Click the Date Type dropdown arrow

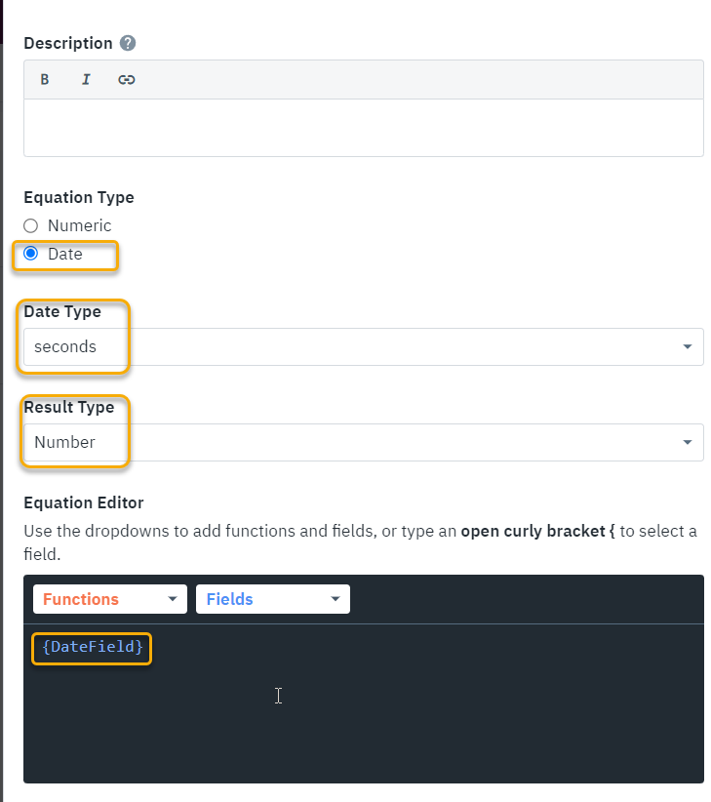pos(688,346)
